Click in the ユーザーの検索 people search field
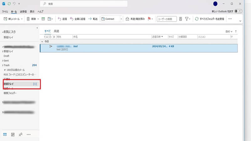 click(x=167, y=19)
